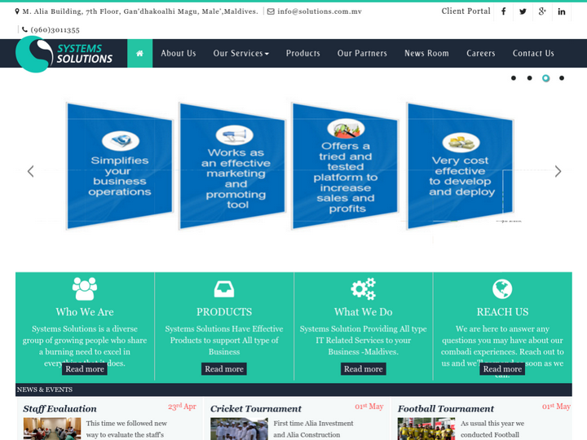Go to Our Partners page
The image size is (587, 440).
pos(362,54)
